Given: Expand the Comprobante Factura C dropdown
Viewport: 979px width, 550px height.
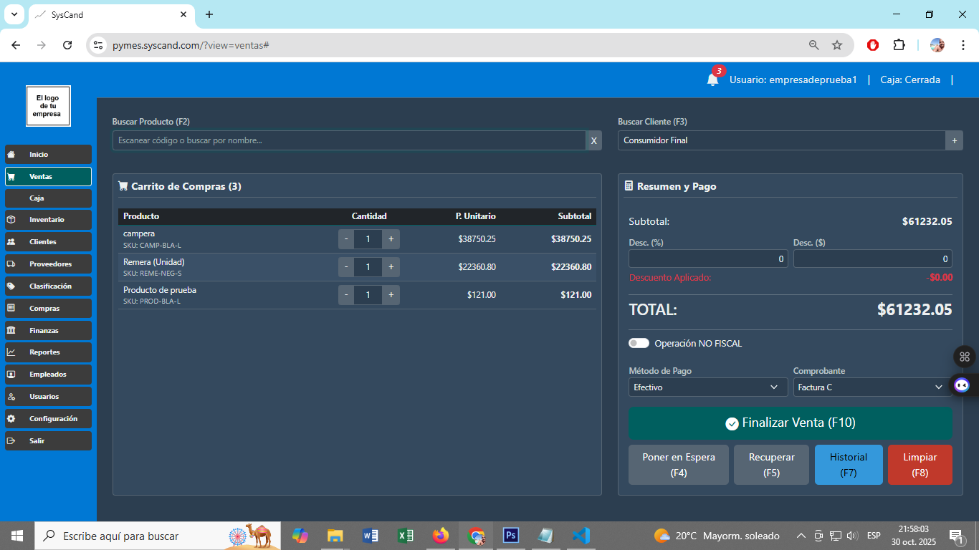Looking at the screenshot, I should coord(871,387).
